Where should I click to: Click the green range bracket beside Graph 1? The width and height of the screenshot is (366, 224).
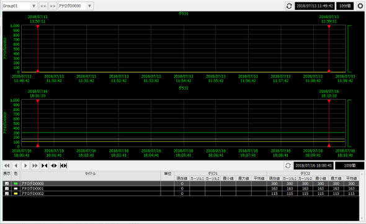point(349,49)
